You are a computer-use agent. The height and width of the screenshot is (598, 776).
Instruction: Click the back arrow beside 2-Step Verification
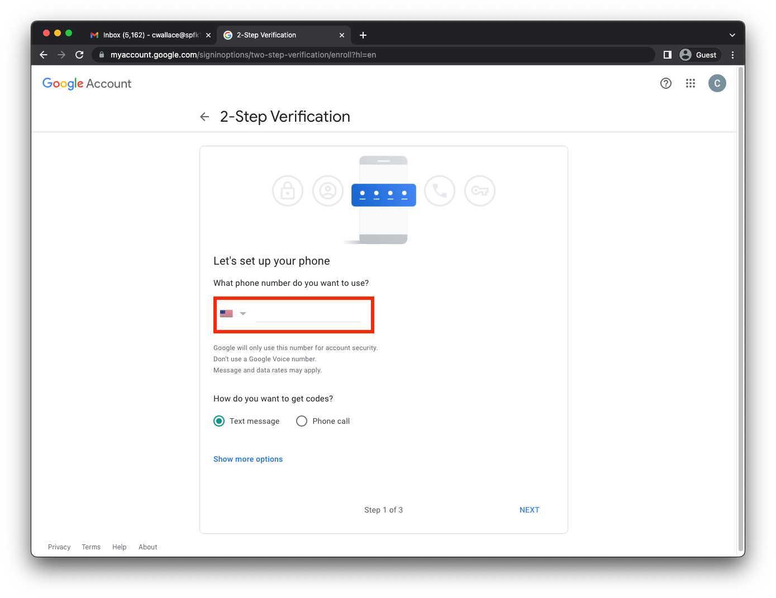[204, 117]
